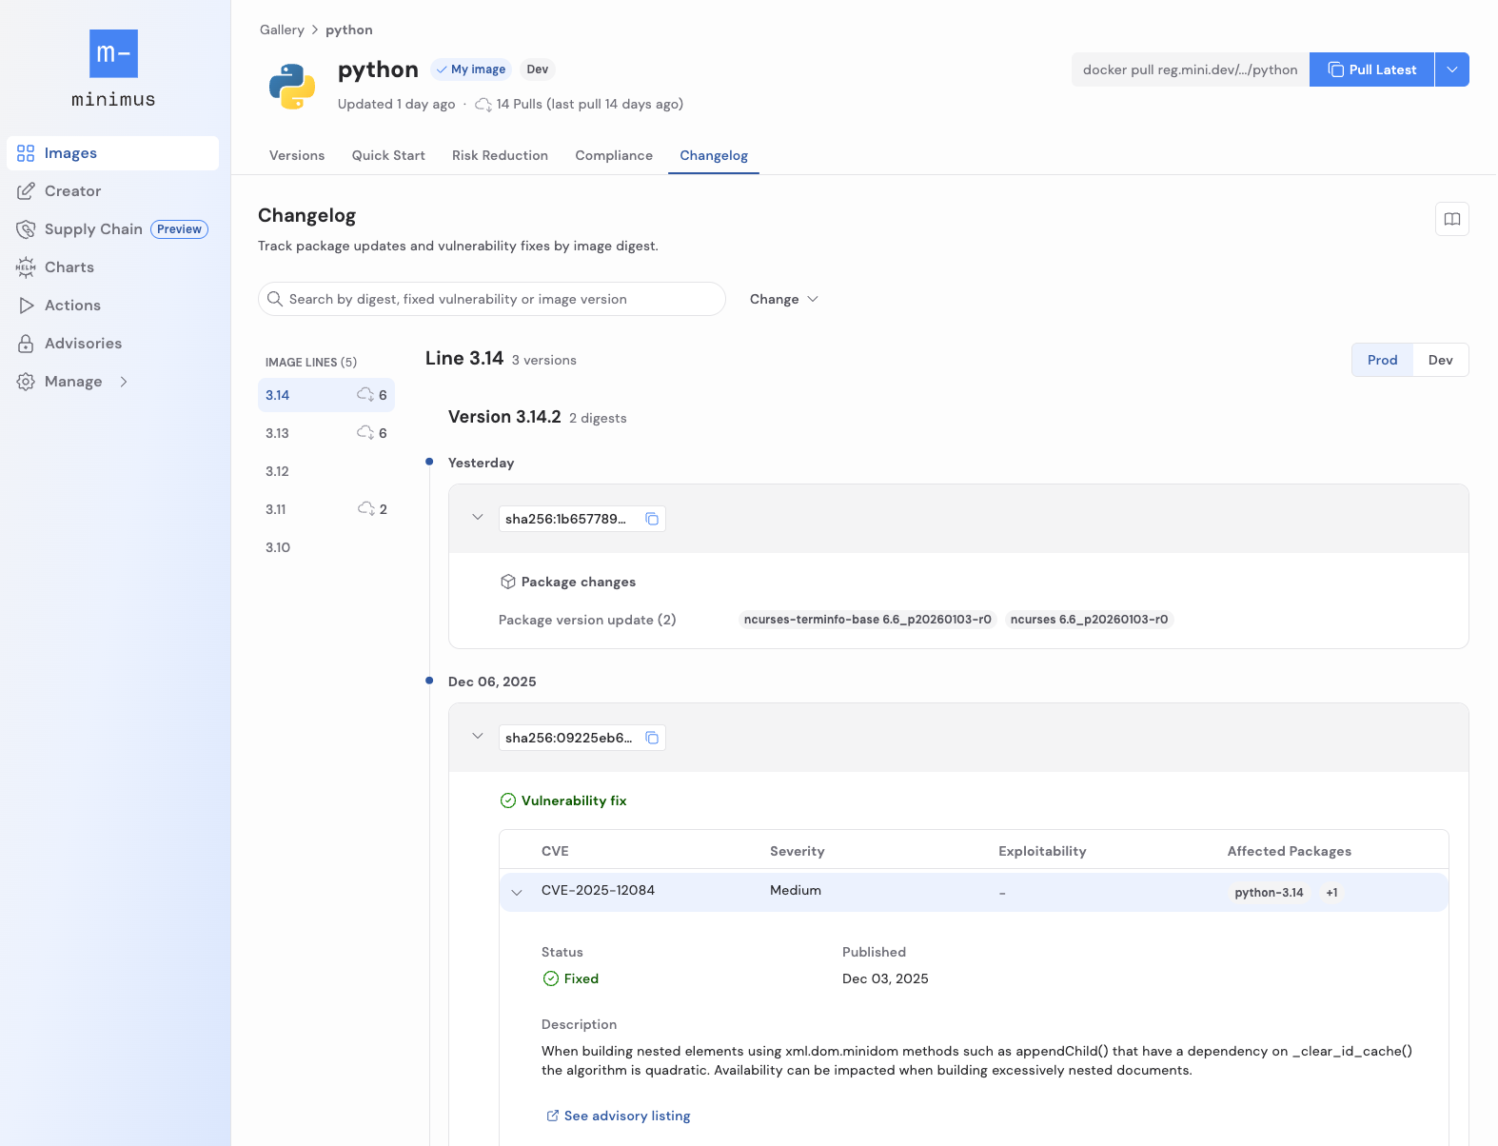Open Supply Chain preview section

tap(112, 229)
